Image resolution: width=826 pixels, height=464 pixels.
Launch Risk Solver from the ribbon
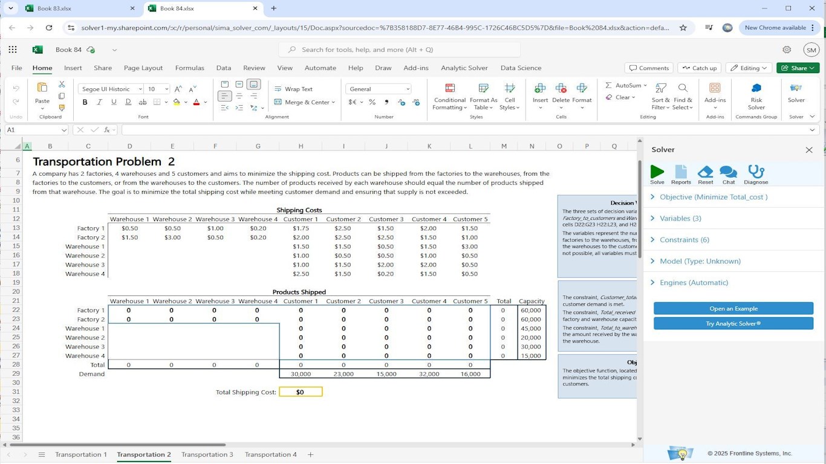[756, 96]
